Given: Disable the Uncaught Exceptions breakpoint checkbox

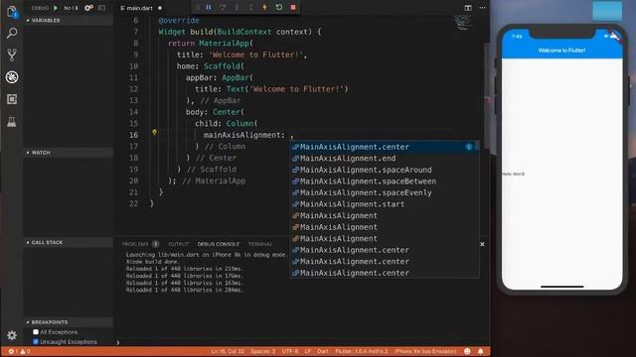Looking at the screenshot, I should pos(36,341).
